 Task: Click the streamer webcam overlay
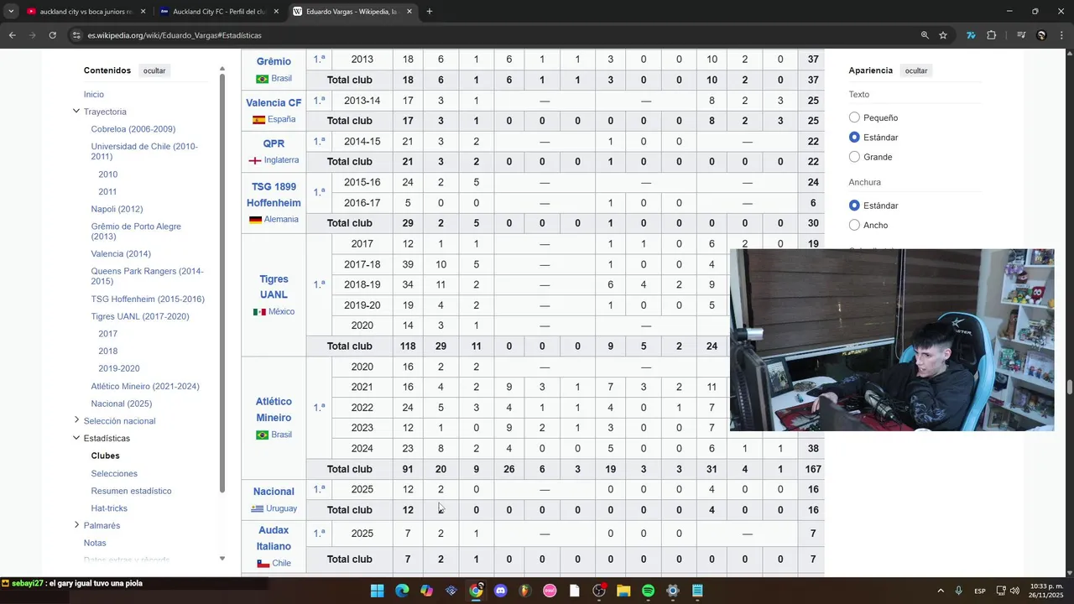pos(892,340)
